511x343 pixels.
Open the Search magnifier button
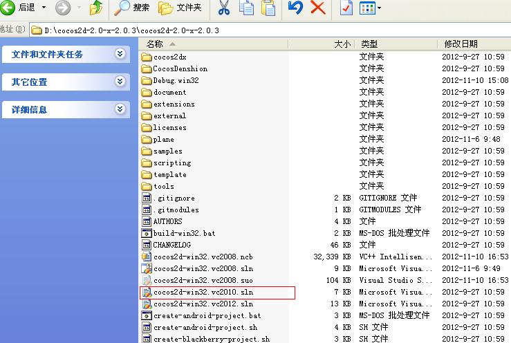click(x=131, y=8)
